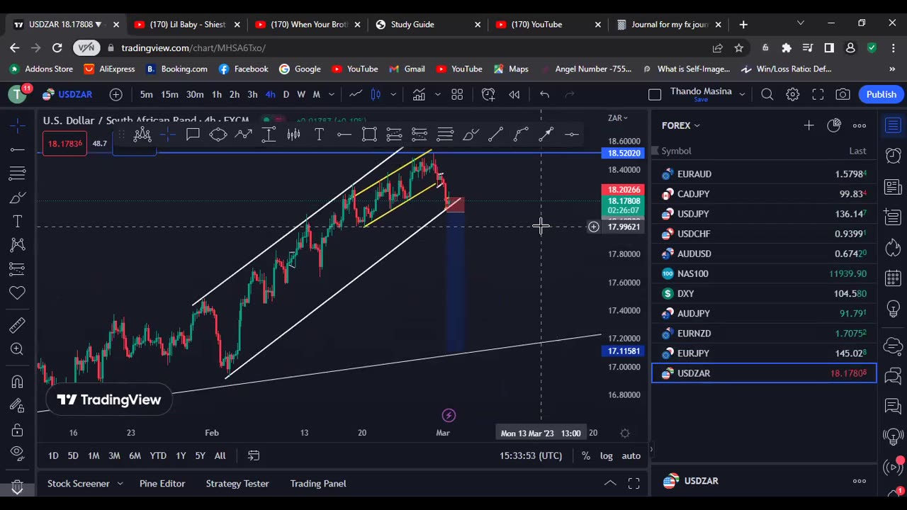This screenshot has width=907, height=510.
Task: Create an alert with the alarm icon
Action: point(488,94)
